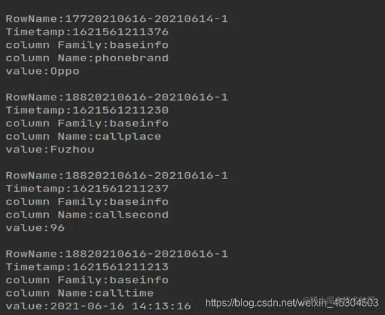
Task: Click the RowName line above Timetamp 1237
Action: point(117,176)
